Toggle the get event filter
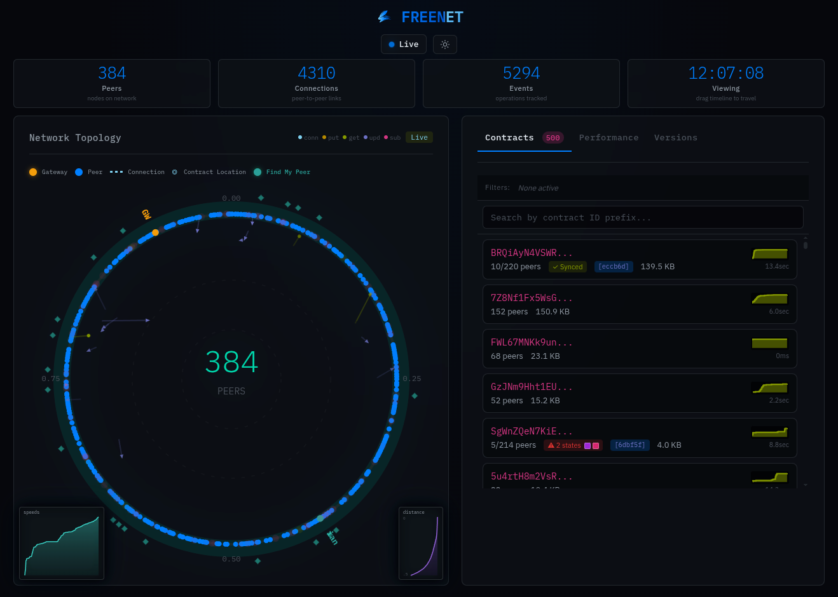Screen dimensions: 838x597 coord(351,138)
